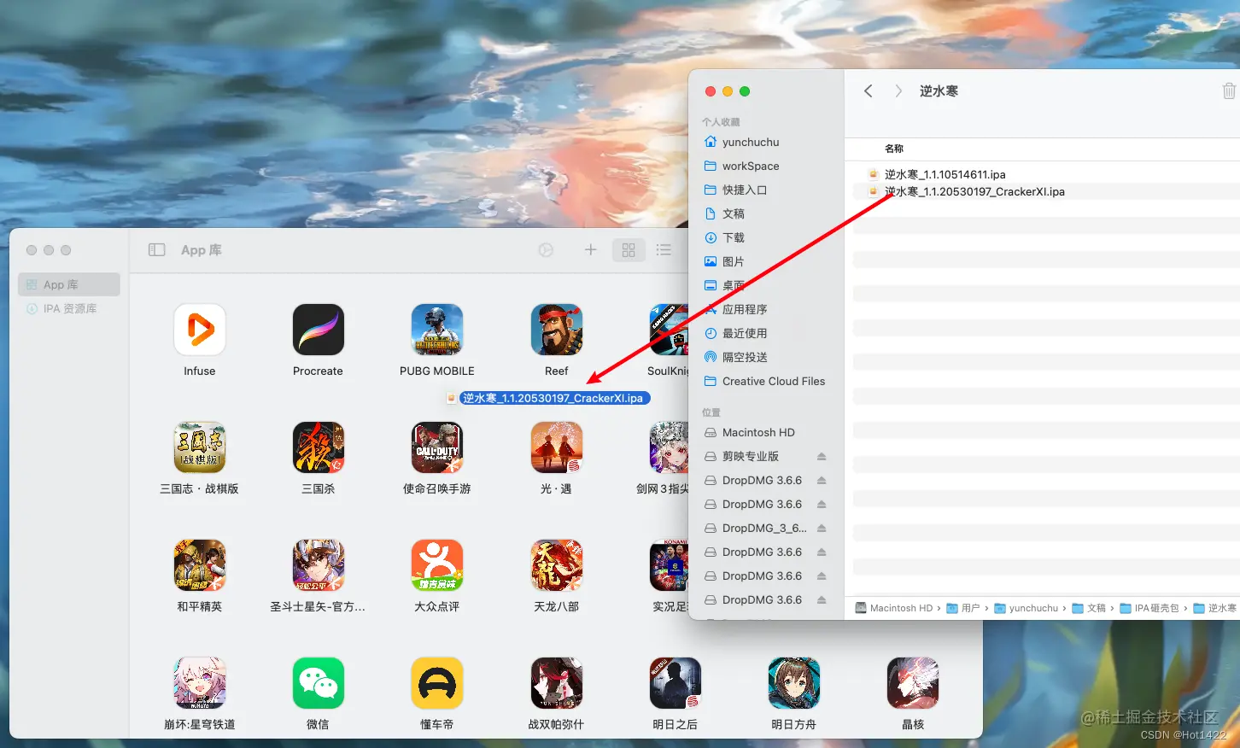This screenshot has height=748, width=1240.
Task: Select 剪映专业版 volume in sidebar
Action: pyautogui.click(x=751, y=456)
